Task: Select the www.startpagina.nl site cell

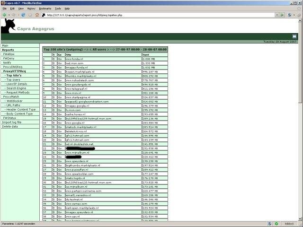Action: pyautogui.click(x=104, y=97)
